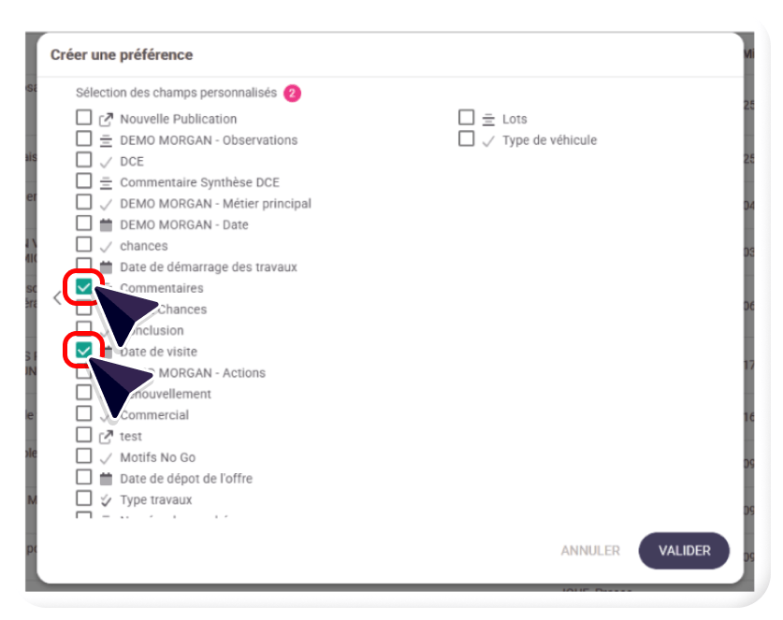Click the external link icon beside Nouvelle Publication
The width and height of the screenshot is (783, 620).
(106, 119)
